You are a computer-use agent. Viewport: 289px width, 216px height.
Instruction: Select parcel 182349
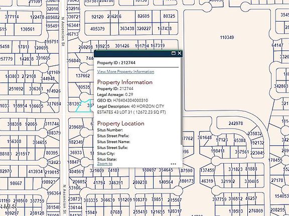pyautogui.click(x=76, y=142)
